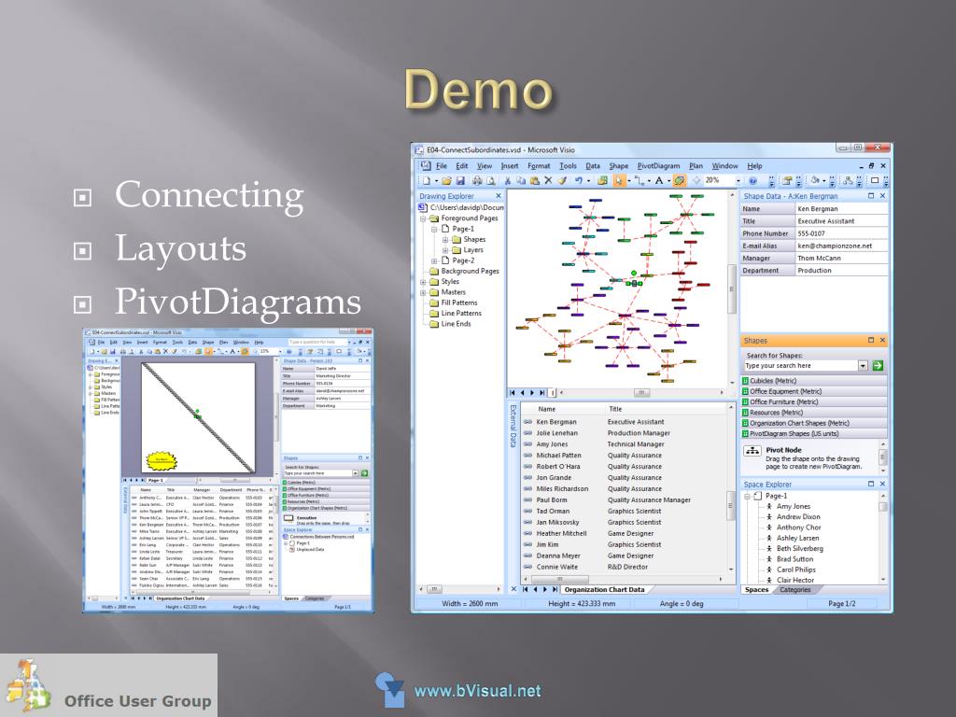Viewport: 956px width, 717px height.
Task: Open the PivotDiagram menu
Action: tap(658, 166)
